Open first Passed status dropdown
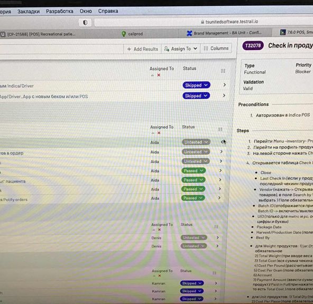Viewport: 313px width, 304px height. 193,170
